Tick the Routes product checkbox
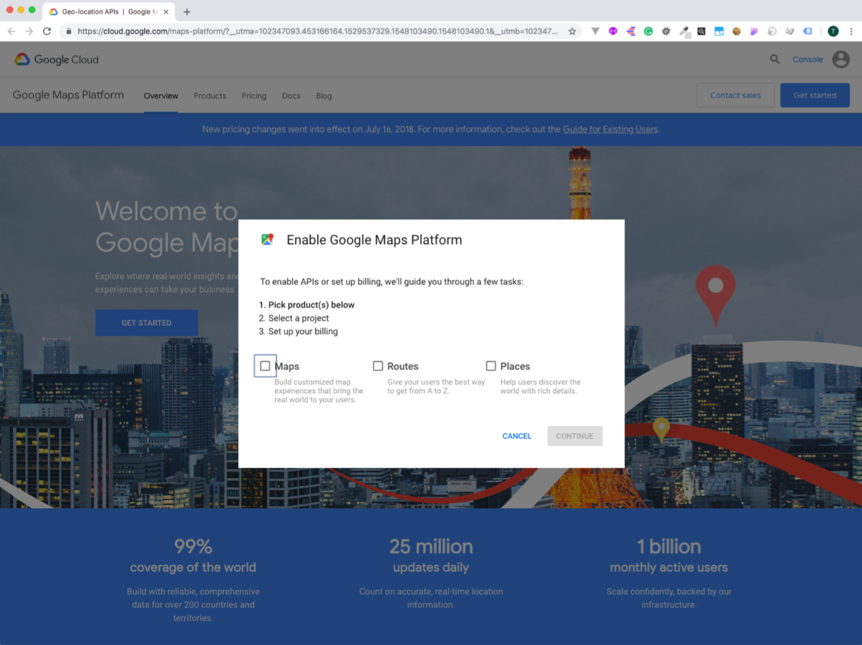The height and width of the screenshot is (645, 862). tap(378, 366)
